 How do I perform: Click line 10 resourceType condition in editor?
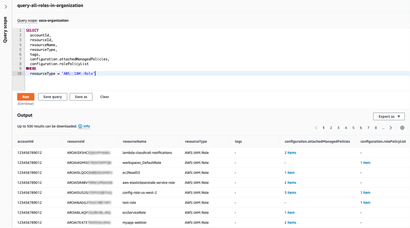[62, 74]
